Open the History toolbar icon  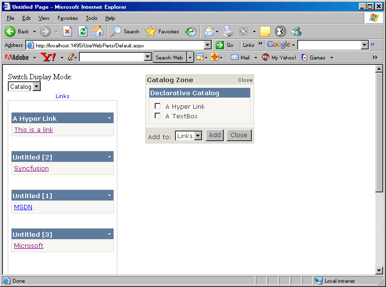click(191, 31)
